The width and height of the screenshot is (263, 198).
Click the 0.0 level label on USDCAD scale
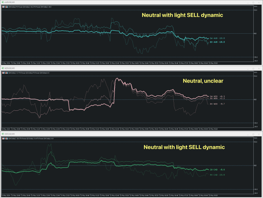[255, 166]
